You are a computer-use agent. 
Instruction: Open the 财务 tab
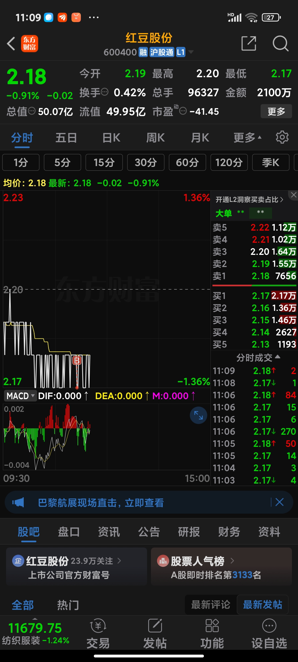point(229,532)
